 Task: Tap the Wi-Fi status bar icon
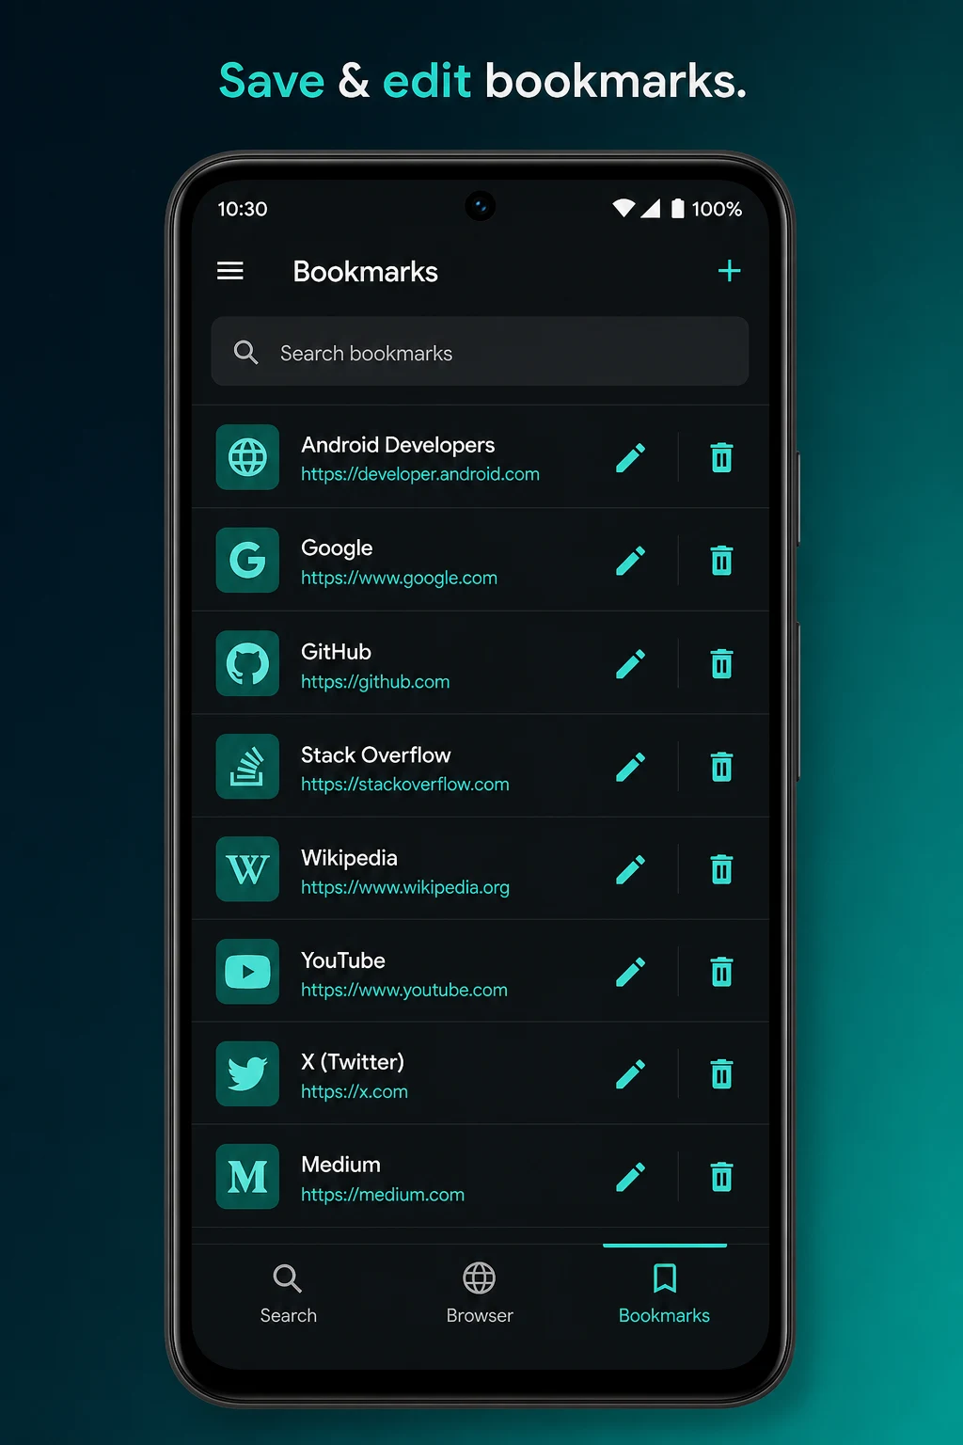pos(624,208)
